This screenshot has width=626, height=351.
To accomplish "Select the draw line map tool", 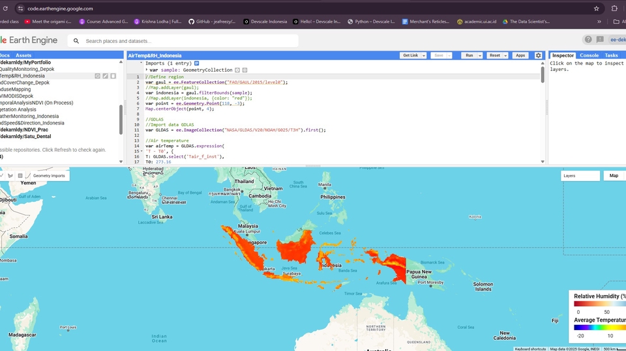I will (x=3, y=176).
